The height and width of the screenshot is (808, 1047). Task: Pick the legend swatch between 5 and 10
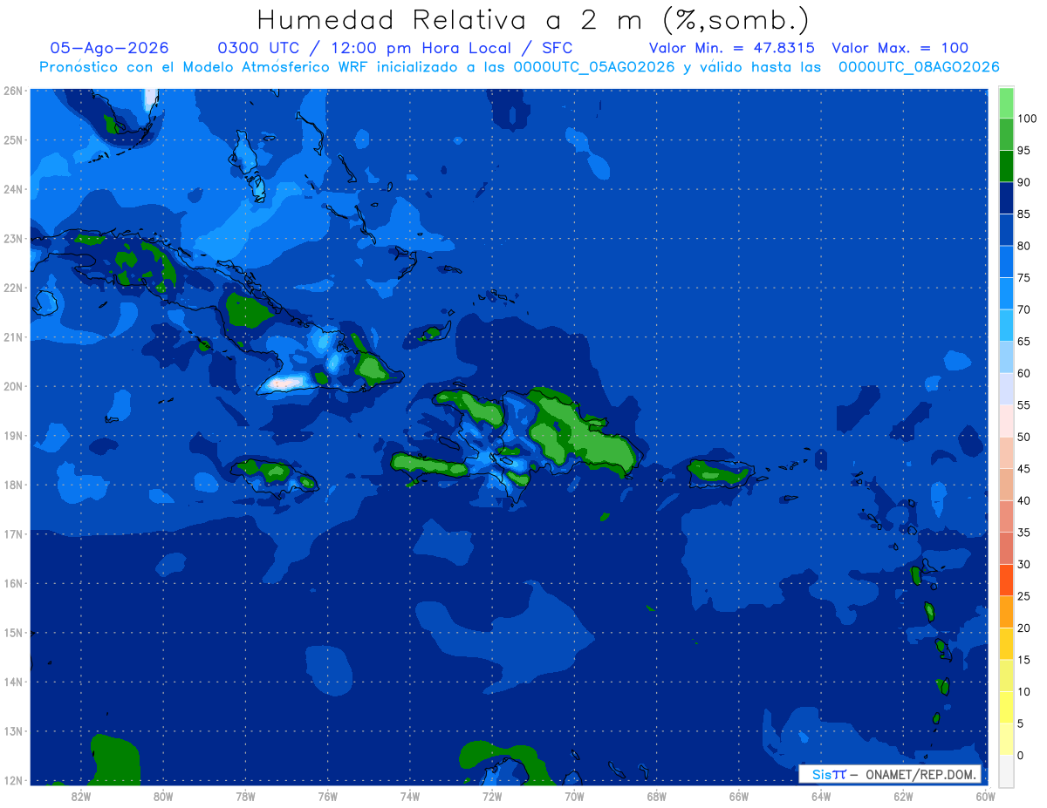coord(1006,707)
